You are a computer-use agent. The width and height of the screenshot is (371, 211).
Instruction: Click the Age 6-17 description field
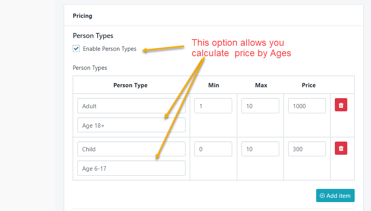click(131, 168)
